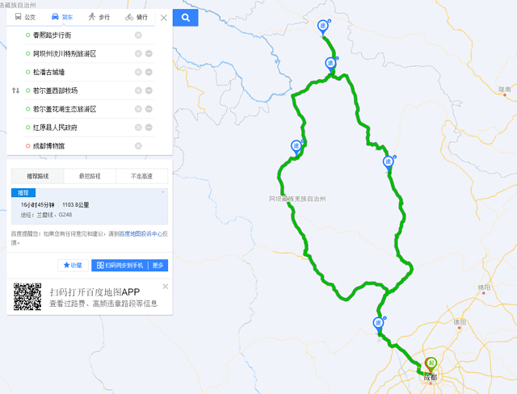Swap route order with the up-down arrows icon
Image resolution: width=517 pixels, height=394 pixels.
coord(15,90)
